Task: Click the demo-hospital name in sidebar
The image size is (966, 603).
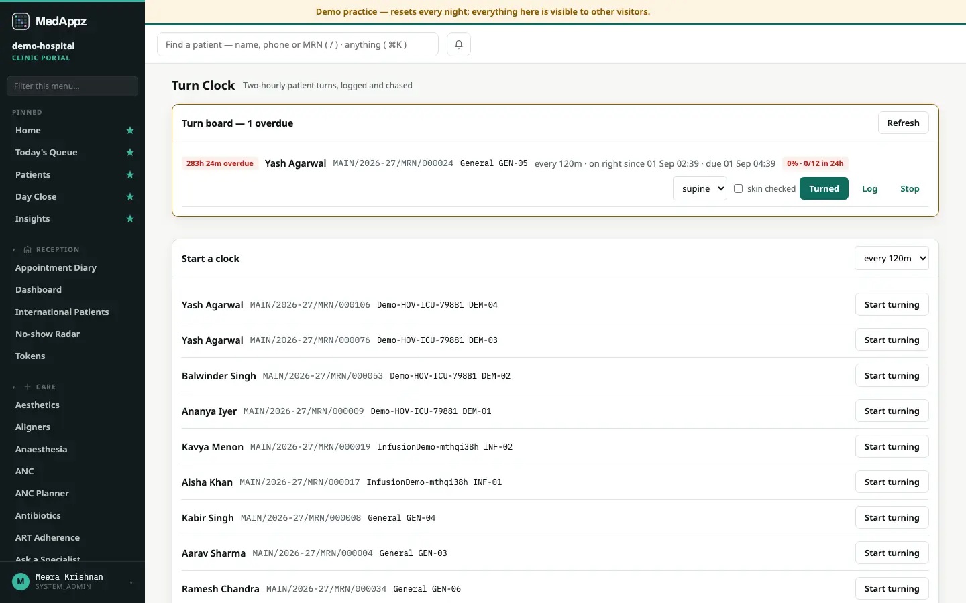Action: pyautogui.click(x=43, y=46)
